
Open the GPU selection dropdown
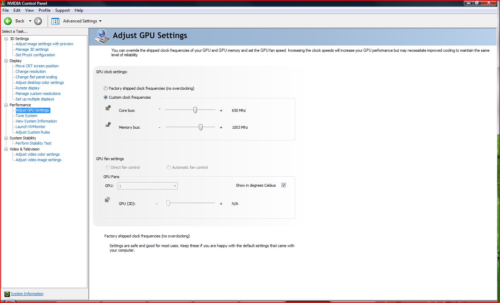148,186
